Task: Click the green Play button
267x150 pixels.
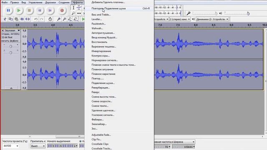Action: point(19,10)
